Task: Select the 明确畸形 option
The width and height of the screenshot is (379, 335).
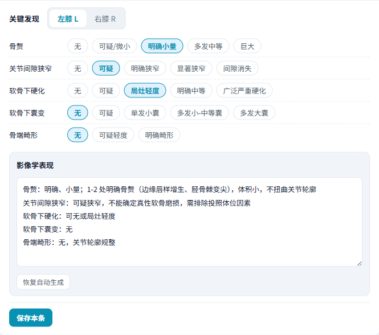Action: click(x=159, y=135)
